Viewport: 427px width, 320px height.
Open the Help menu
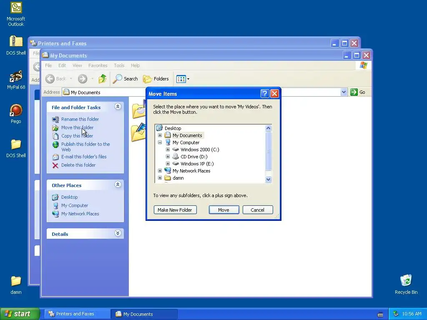pyautogui.click(x=136, y=65)
